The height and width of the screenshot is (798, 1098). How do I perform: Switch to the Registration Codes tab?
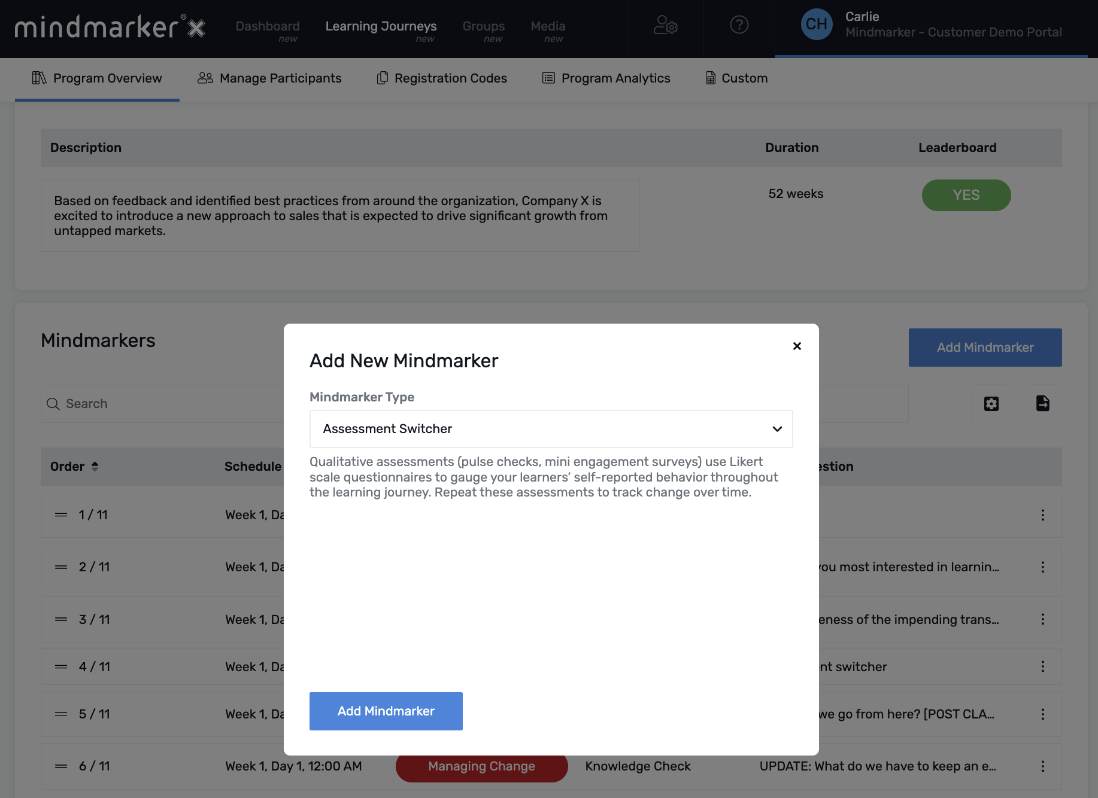(442, 78)
